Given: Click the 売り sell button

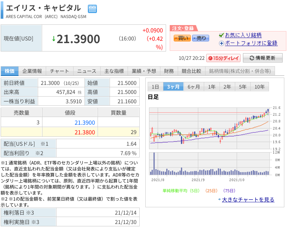Looking at the screenshot, I should (200, 38).
